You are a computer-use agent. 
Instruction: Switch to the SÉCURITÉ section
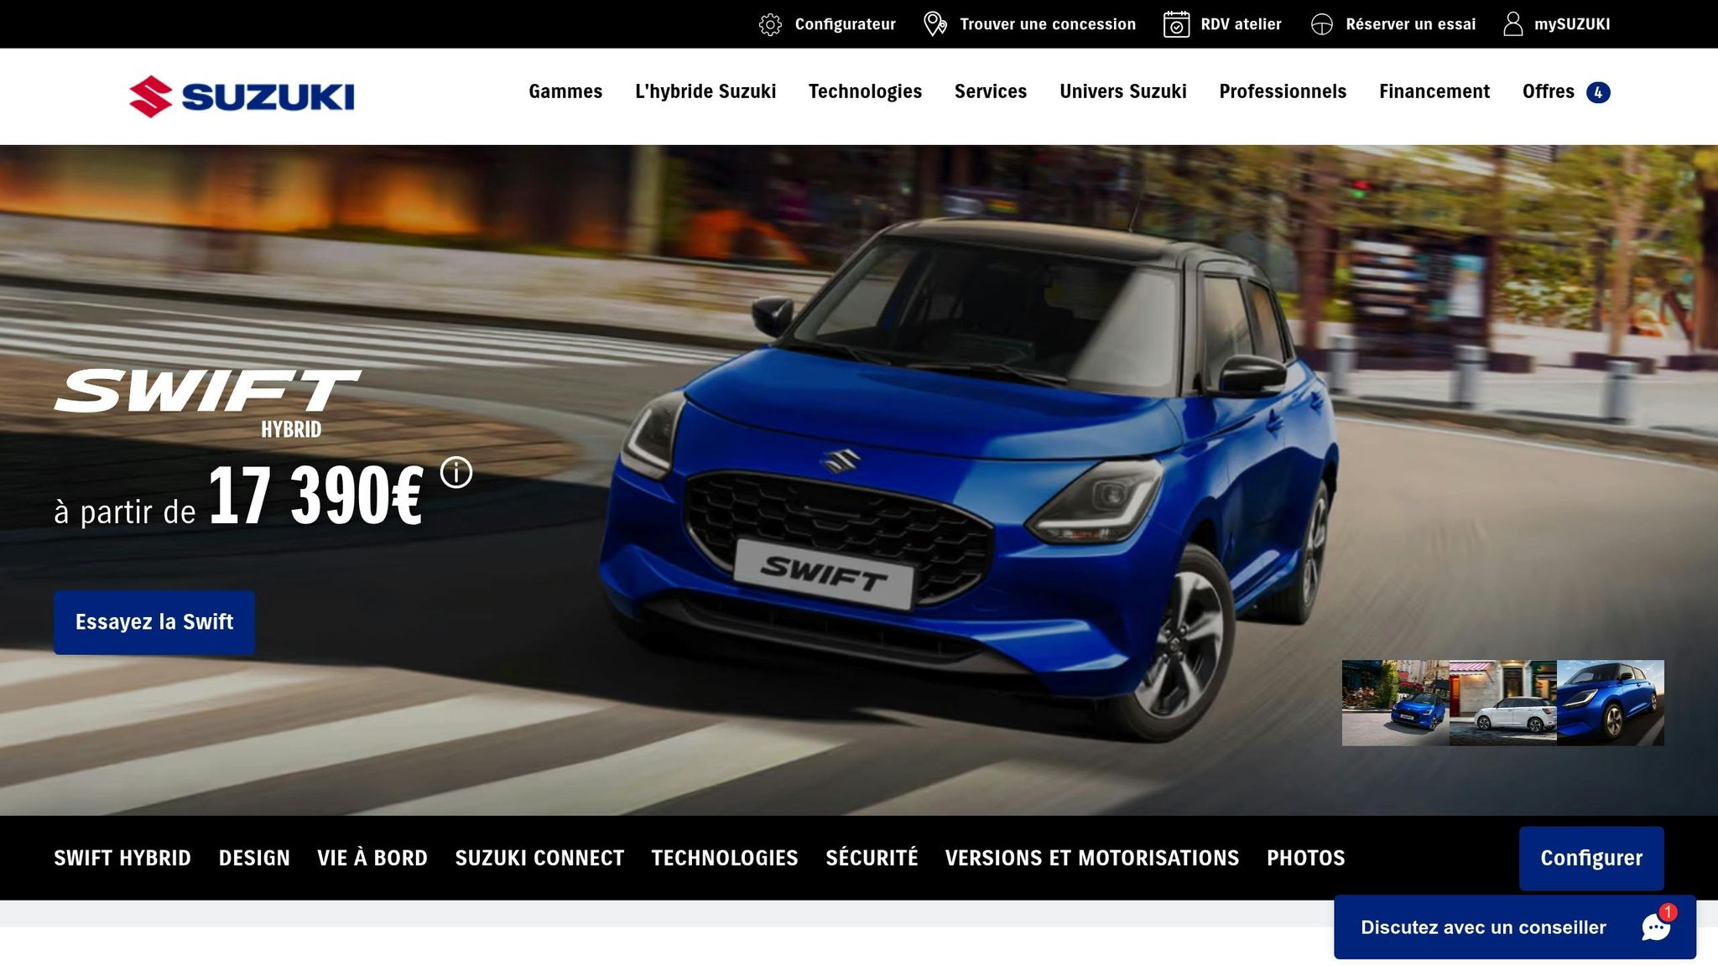[871, 858]
